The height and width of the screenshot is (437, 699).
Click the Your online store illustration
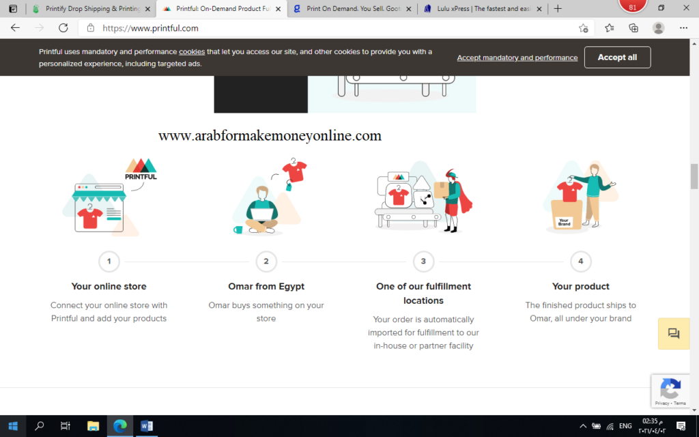point(109,196)
